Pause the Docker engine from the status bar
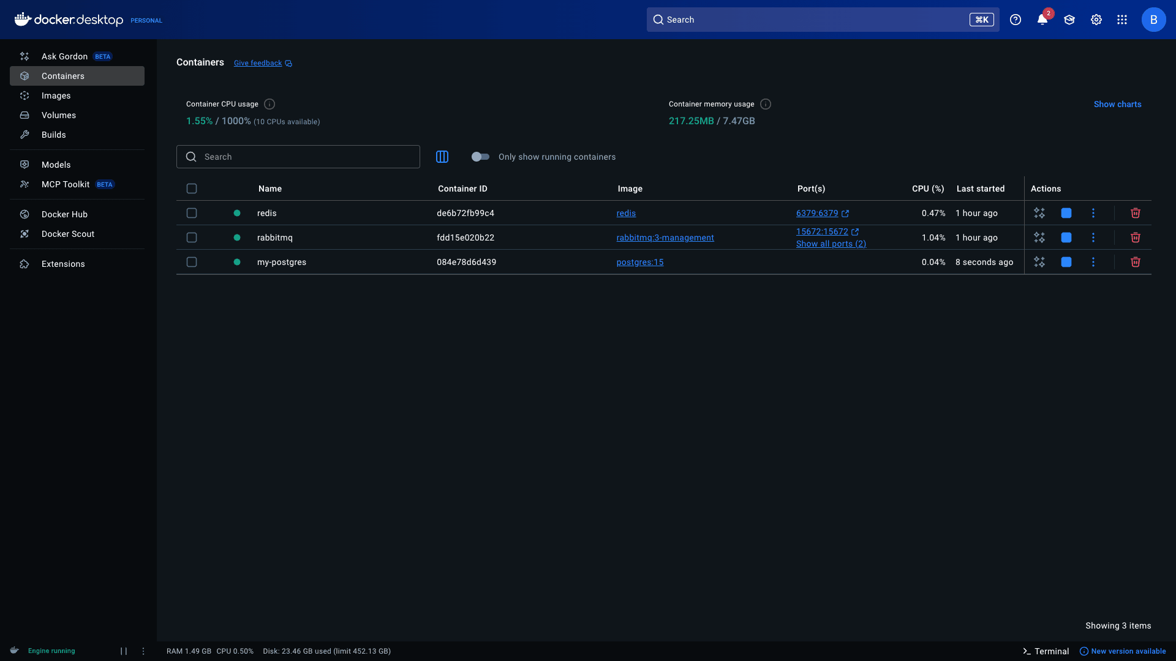Screen dimensions: 1176x661 click(123, 651)
